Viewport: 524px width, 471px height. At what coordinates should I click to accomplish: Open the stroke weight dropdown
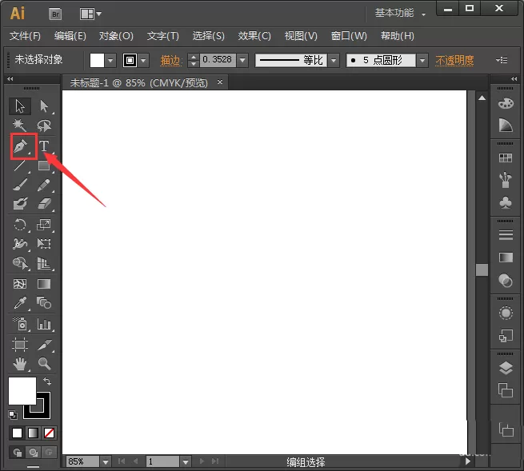pos(242,61)
